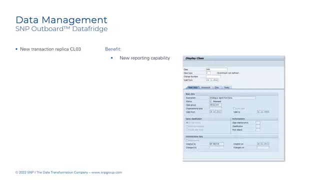Select the first Same classification radio option
The width and height of the screenshot is (320, 180).
click(x=187, y=122)
